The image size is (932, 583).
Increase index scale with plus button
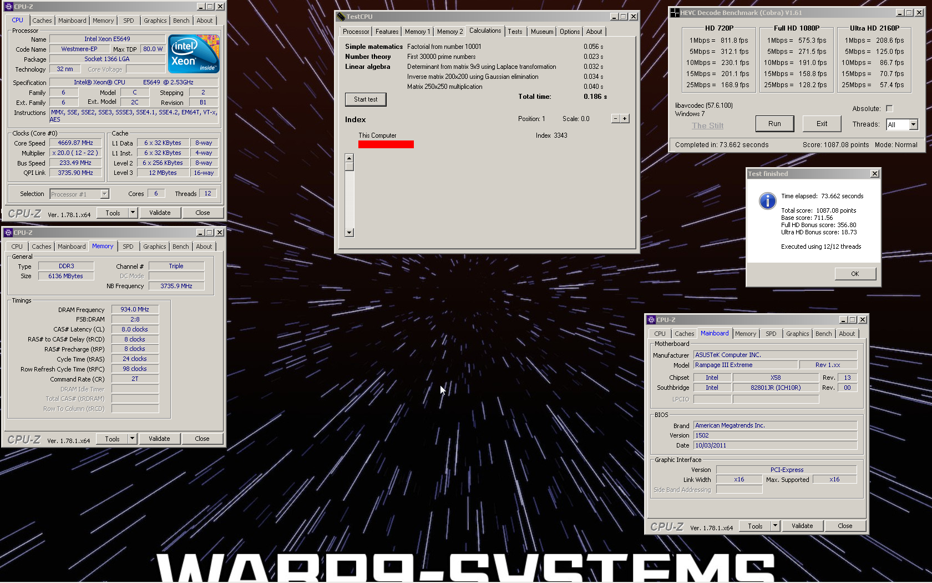pos(625,119)
